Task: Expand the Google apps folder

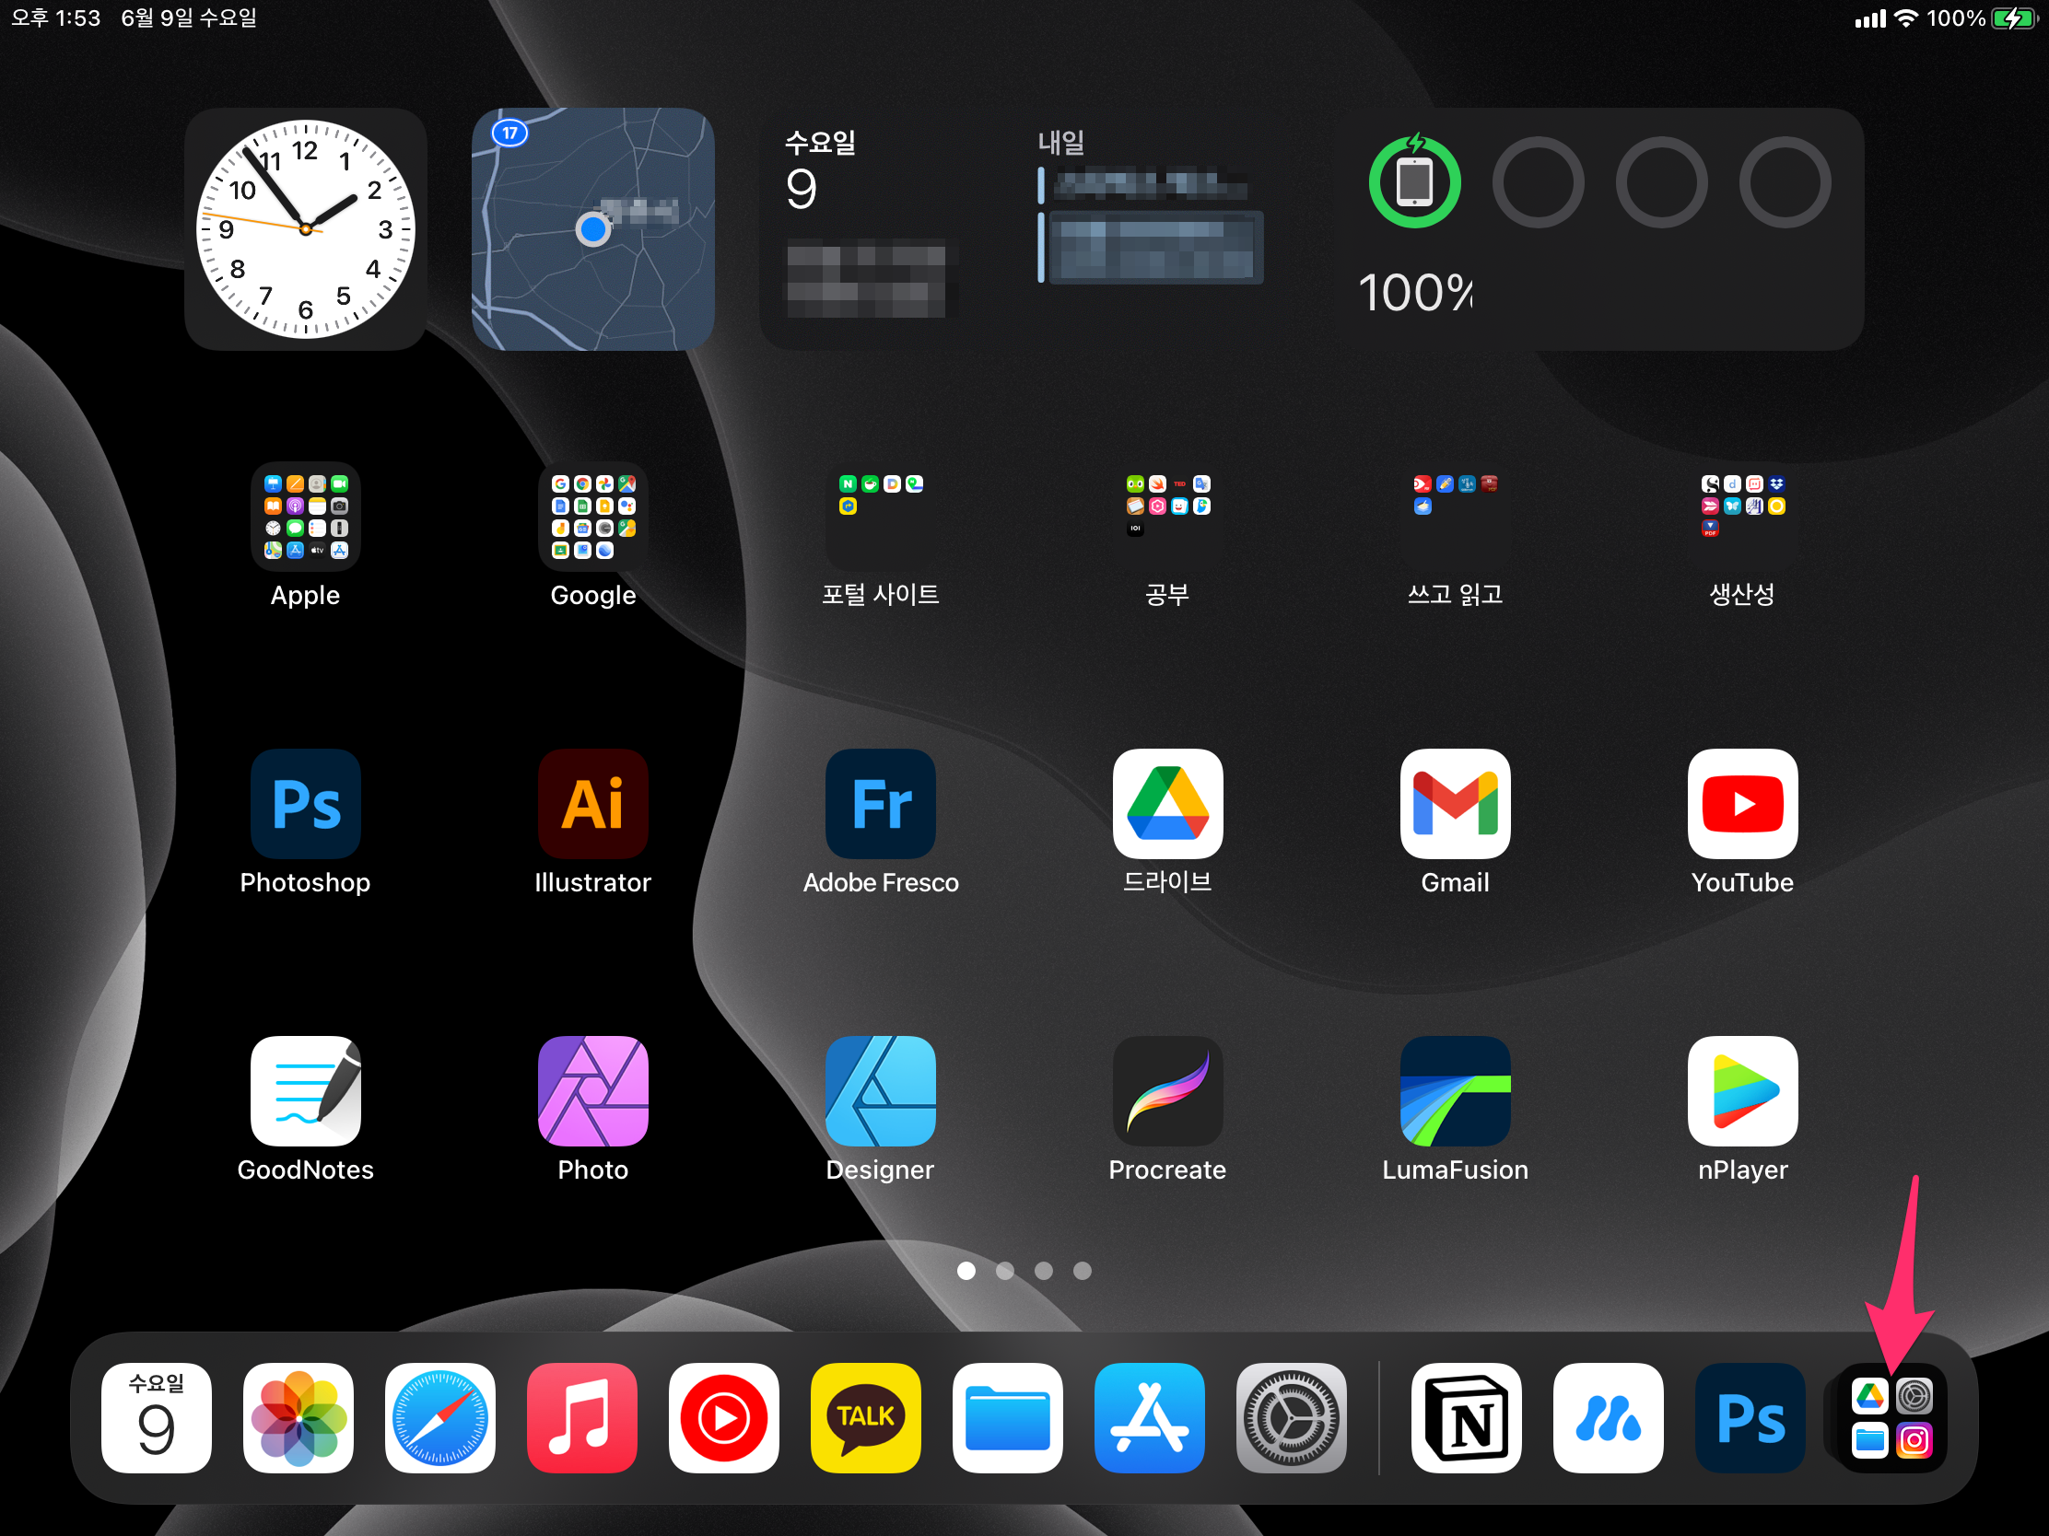Action: tap(592, 516)
